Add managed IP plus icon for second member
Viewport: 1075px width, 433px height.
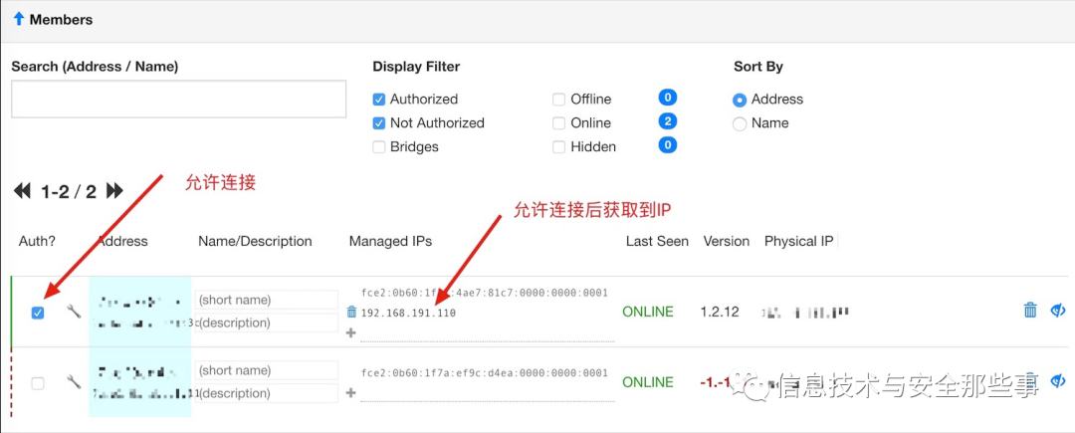[x=351, y=392]
